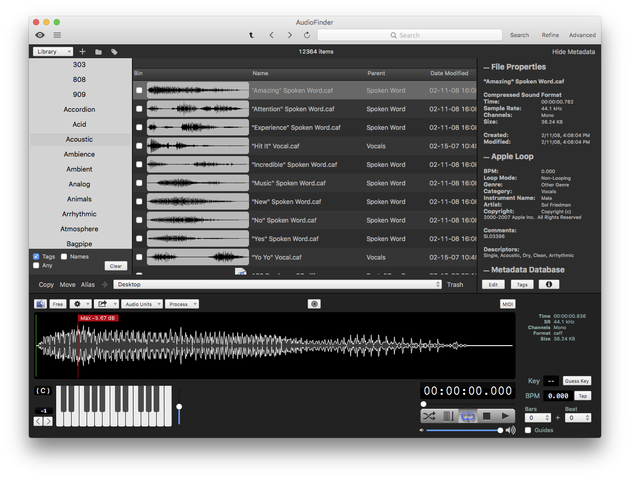
Task: Click the Clear button
Action: point(116,266)
